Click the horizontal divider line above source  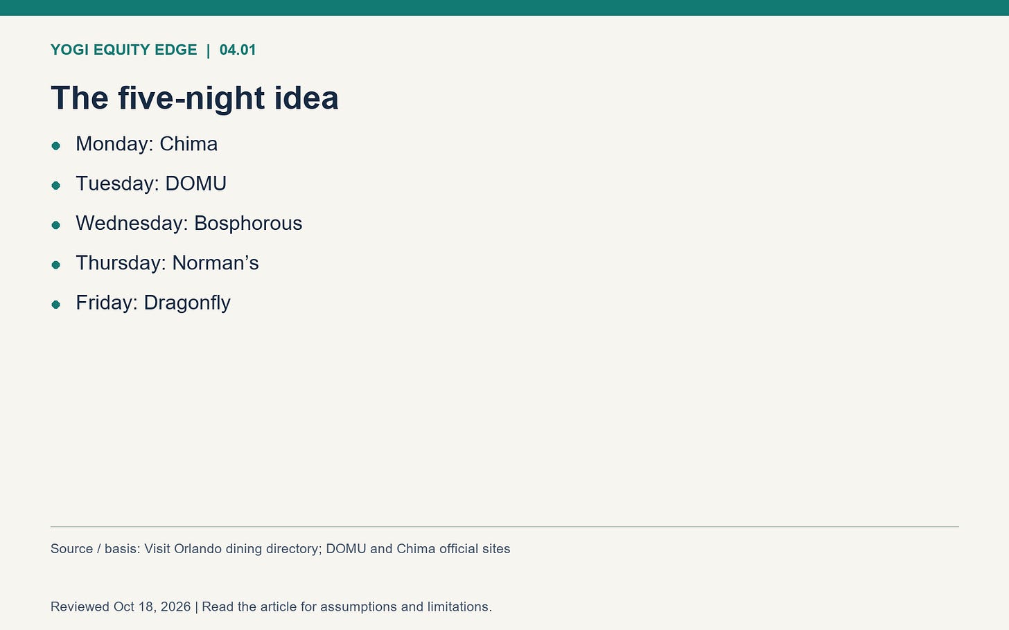(x=504, y=527)
